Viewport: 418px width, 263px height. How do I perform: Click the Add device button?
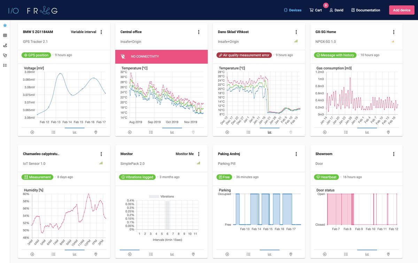pyautogui.click(x=401, y=10)
